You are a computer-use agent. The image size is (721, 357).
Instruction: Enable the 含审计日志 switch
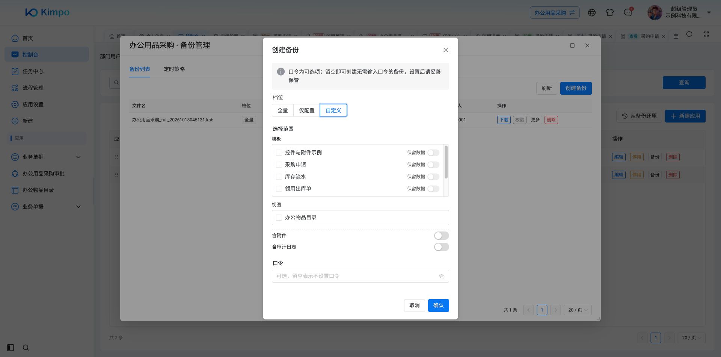(442, 247)
